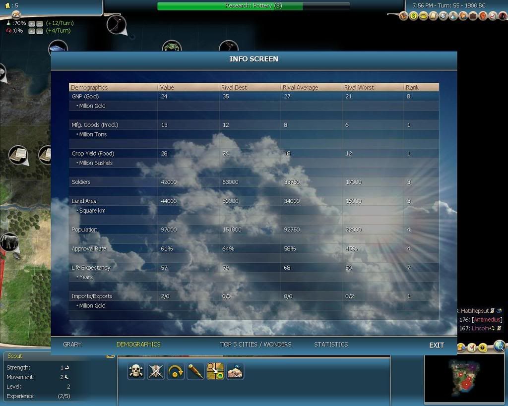
Task: Select Hatshepsut in the score list
Action: pos(474,311)
